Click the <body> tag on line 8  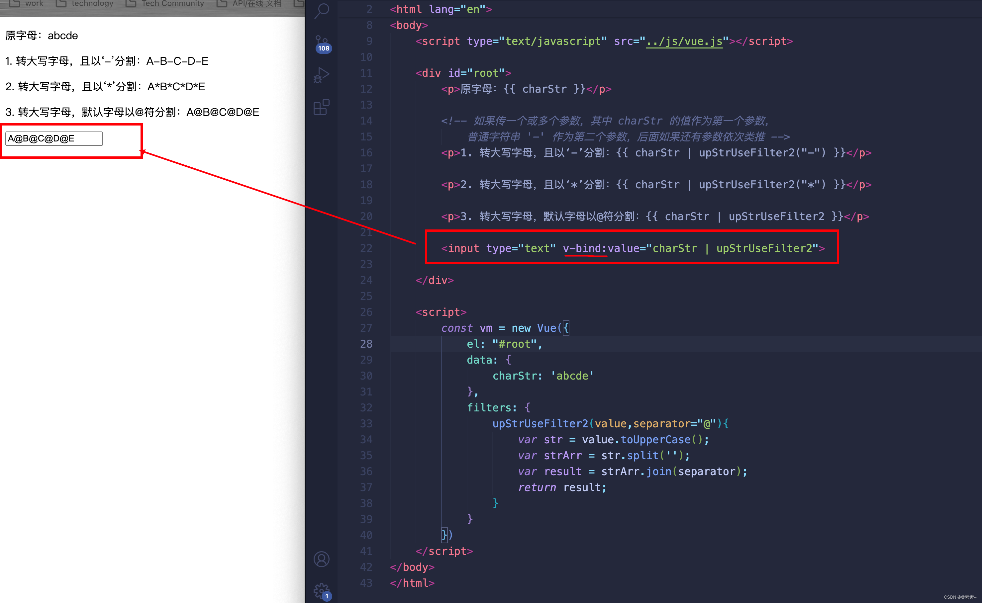pos(409,25)
